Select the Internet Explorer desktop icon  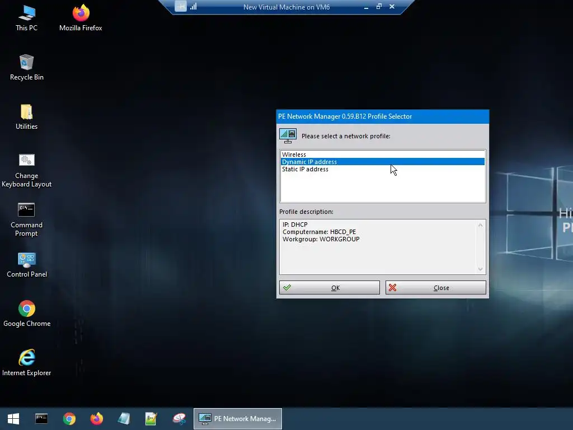point(27,363)
